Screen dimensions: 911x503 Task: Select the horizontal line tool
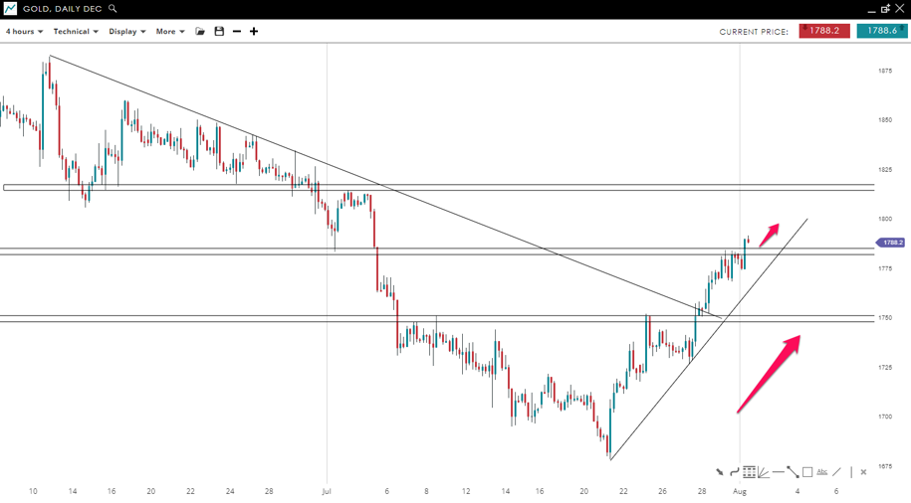(779, 472)
